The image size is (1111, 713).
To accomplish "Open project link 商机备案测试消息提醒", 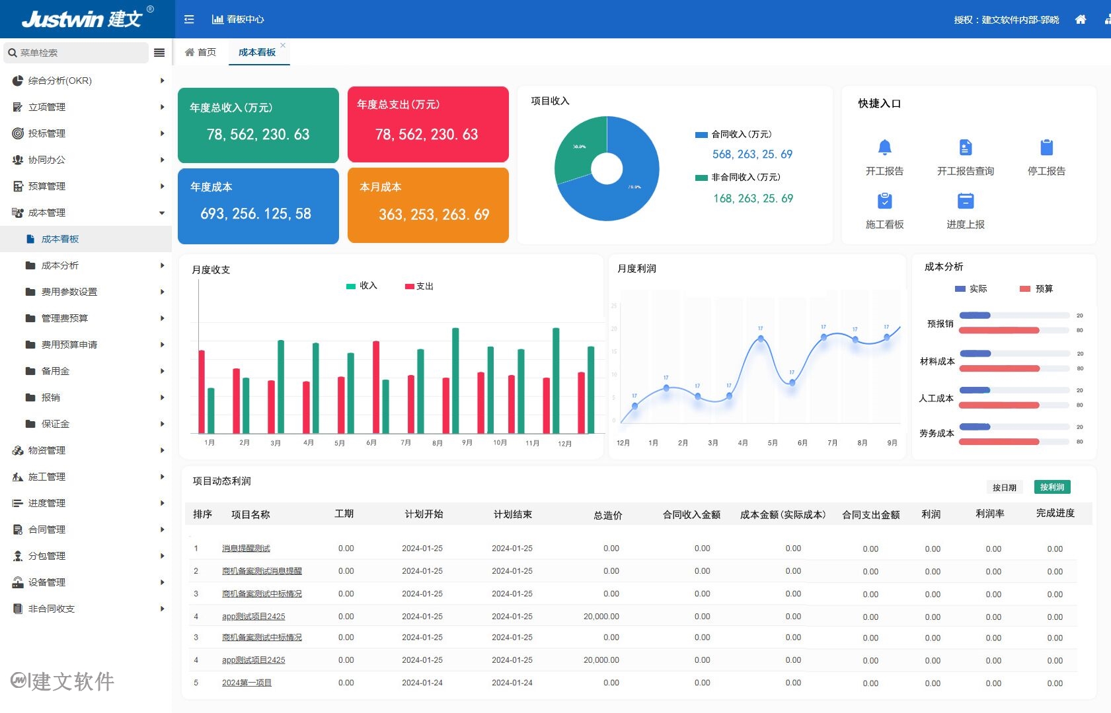I will (262, 571).
